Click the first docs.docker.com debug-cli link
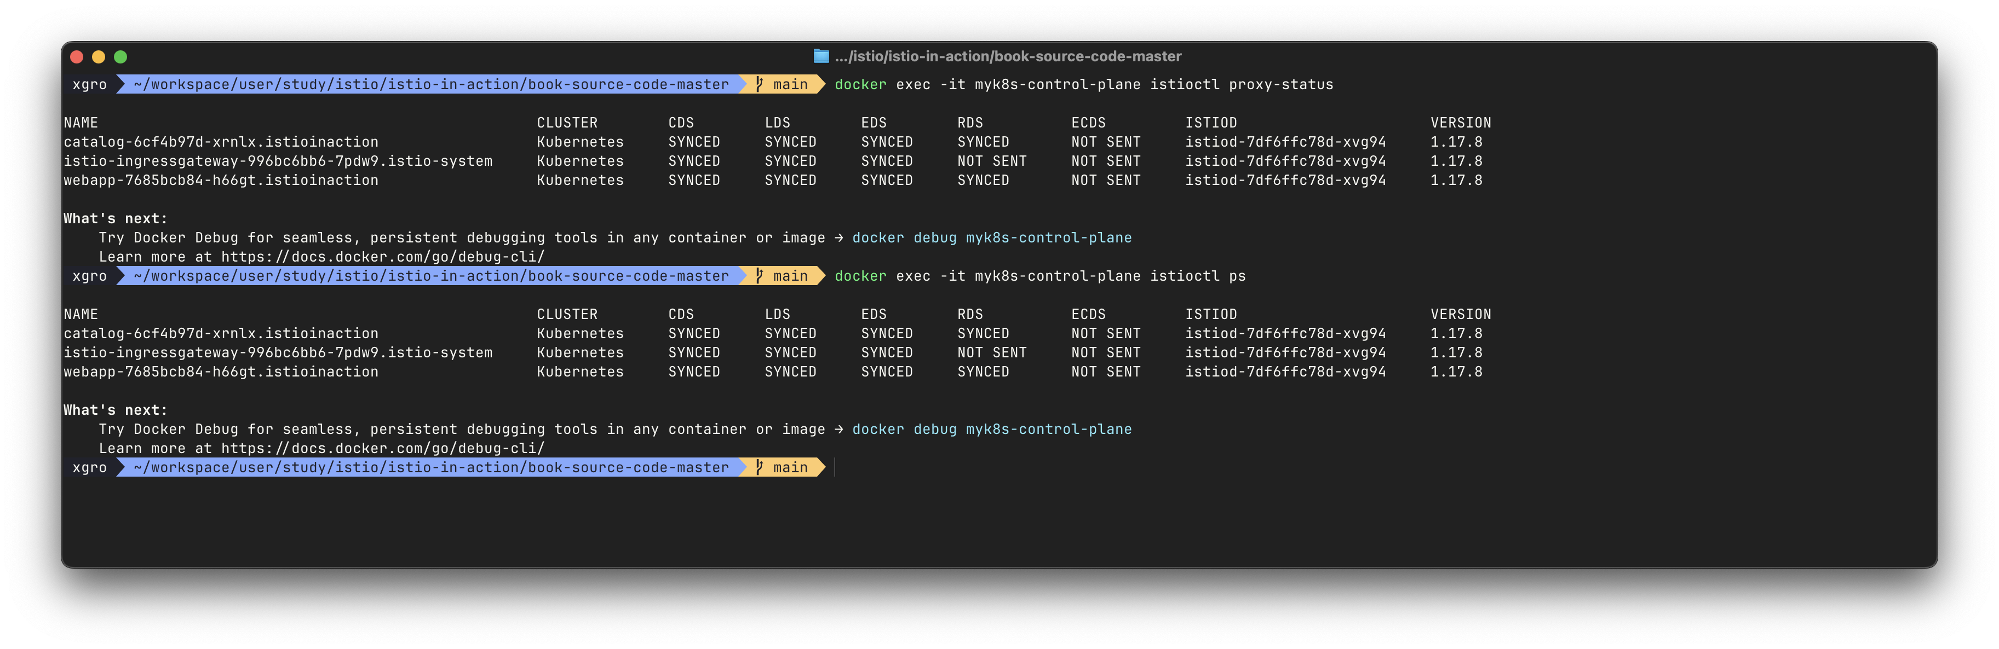Viewport: 1999px width, 649px height. tap(383, 257)
